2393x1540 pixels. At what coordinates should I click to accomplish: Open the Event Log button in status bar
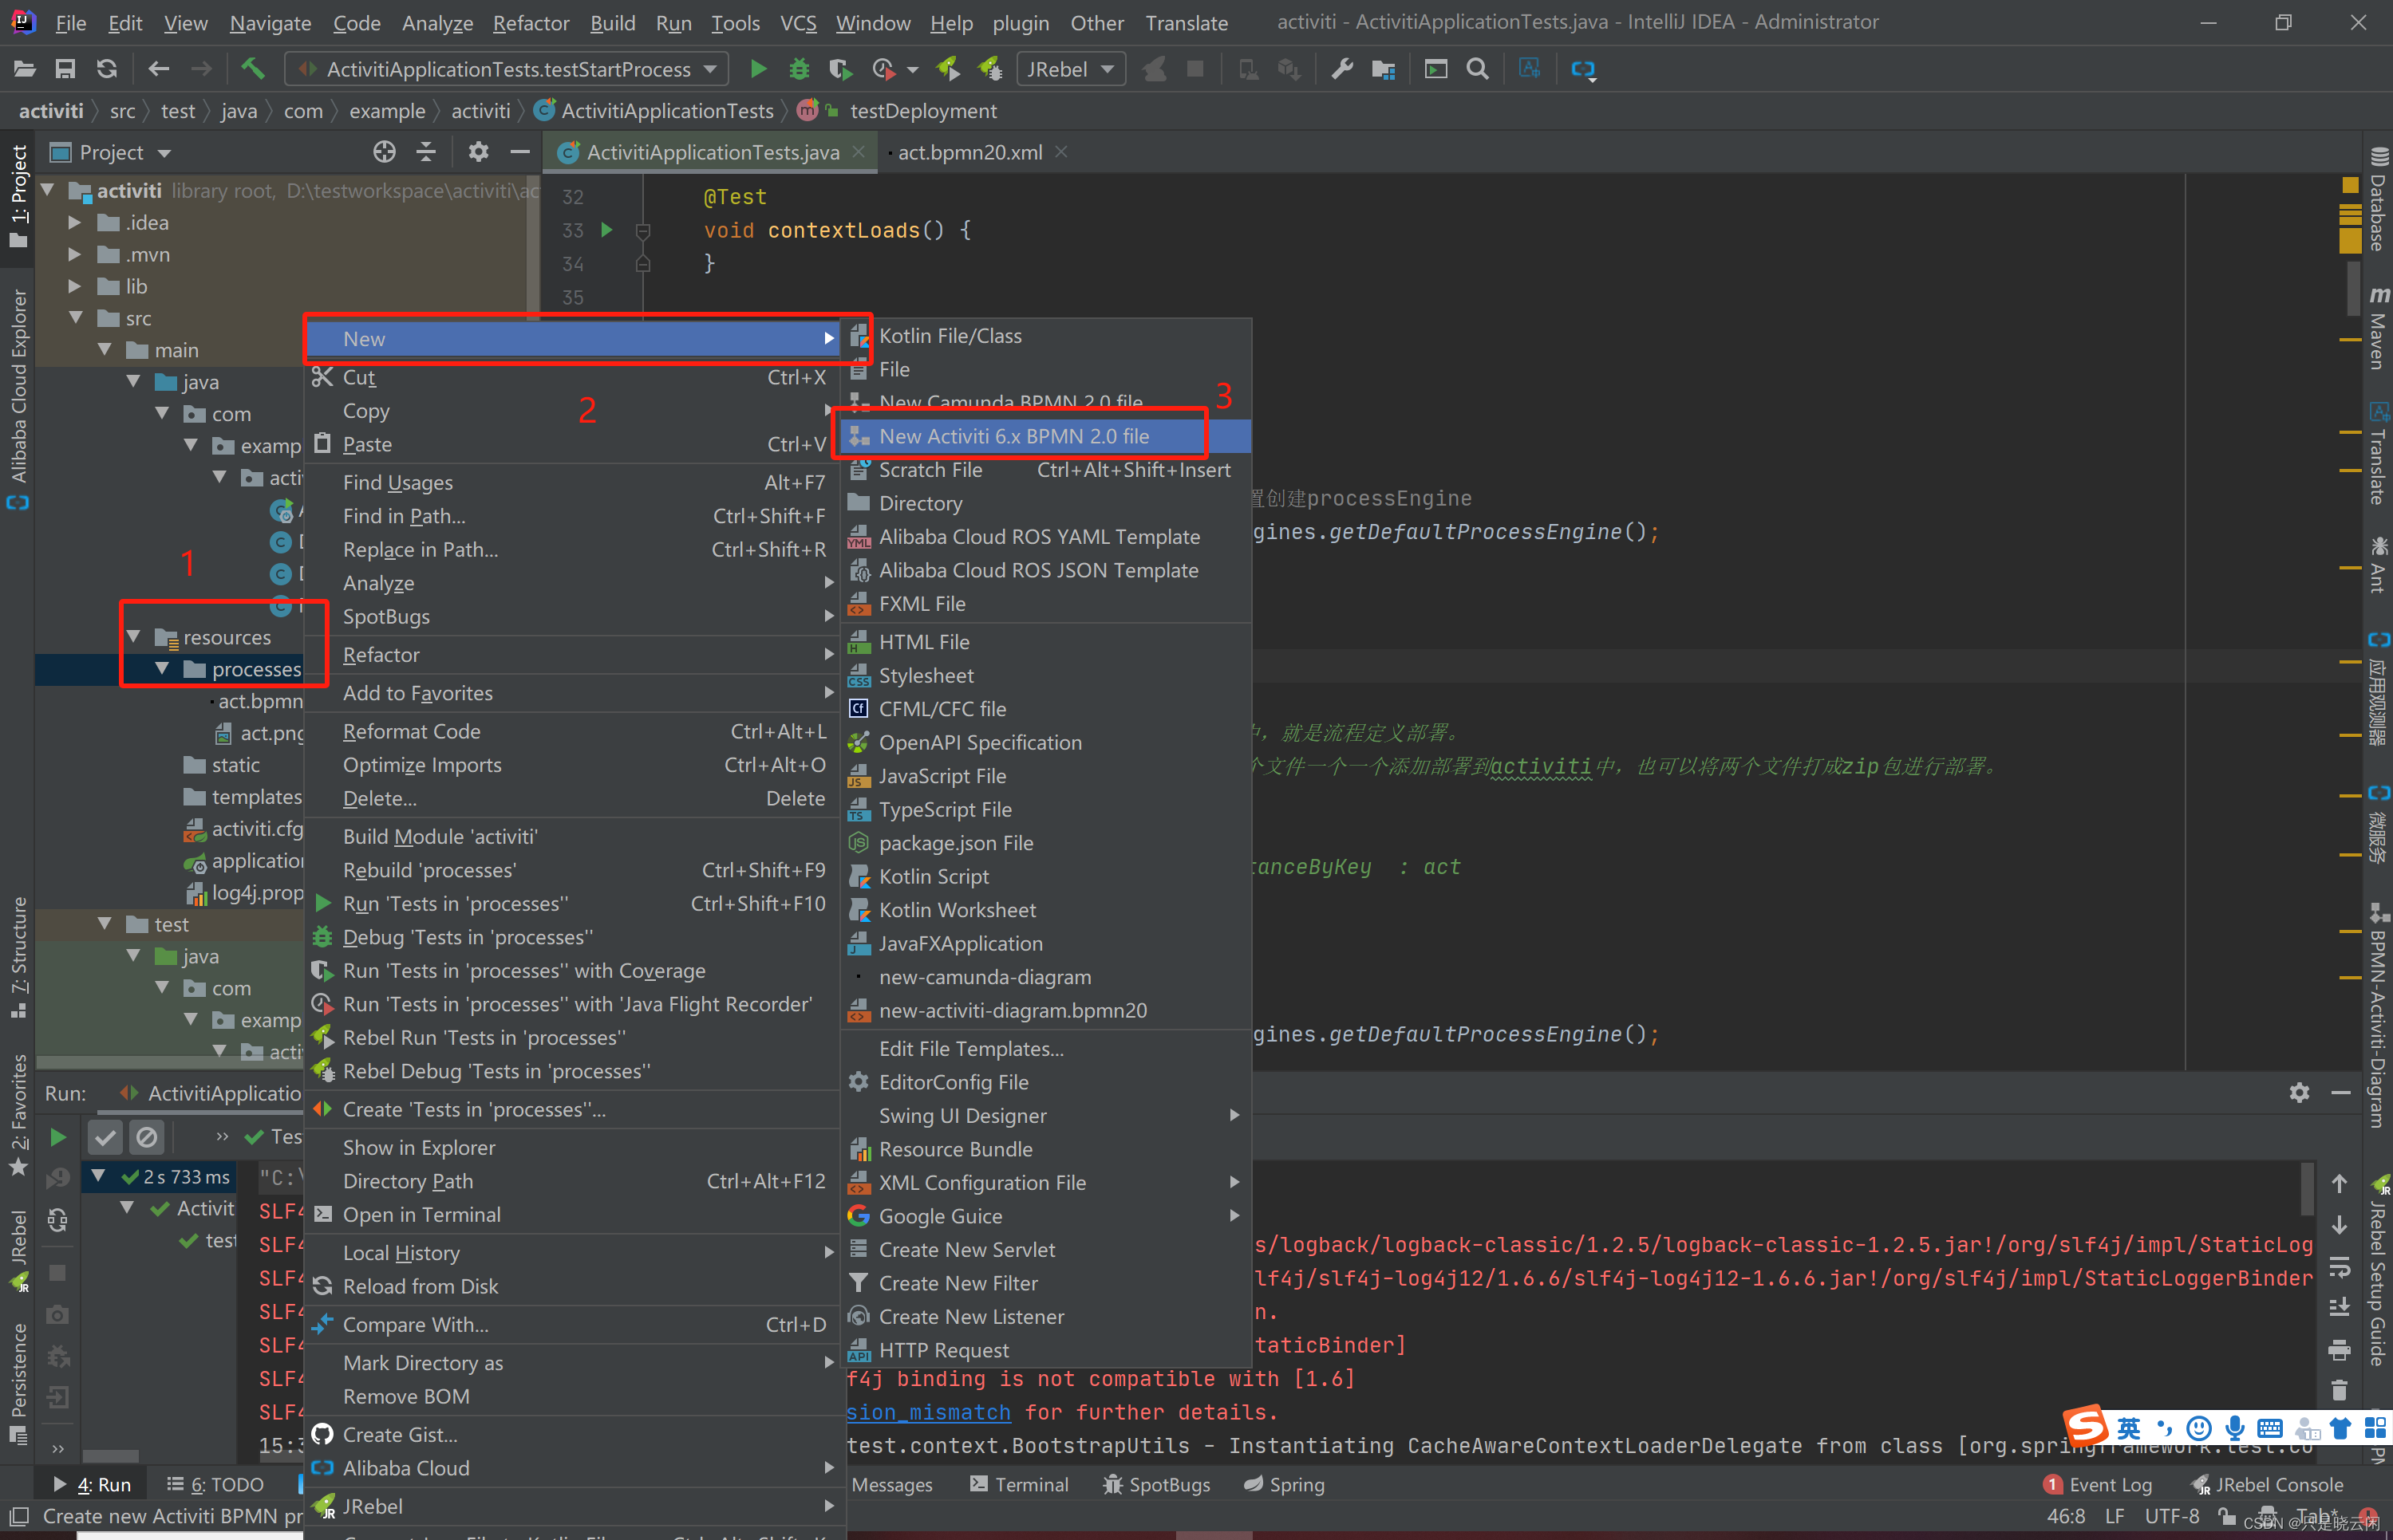click(x=2097, y=1484)
